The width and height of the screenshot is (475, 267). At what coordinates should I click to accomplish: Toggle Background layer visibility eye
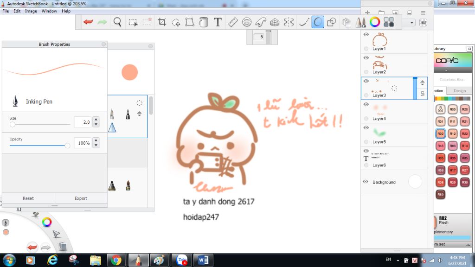click(x=366, y=182)
